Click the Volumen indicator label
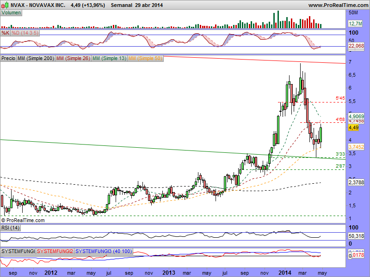Viewport: 370px width, 277px height. 11,13
